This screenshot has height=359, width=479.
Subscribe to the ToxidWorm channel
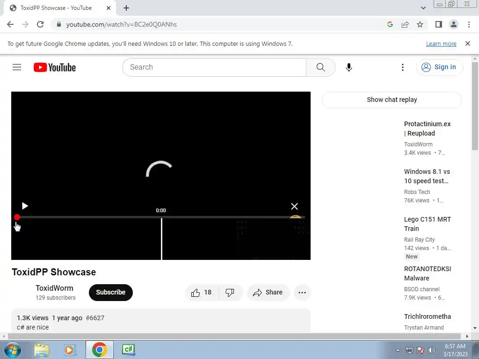pos(110,293)
